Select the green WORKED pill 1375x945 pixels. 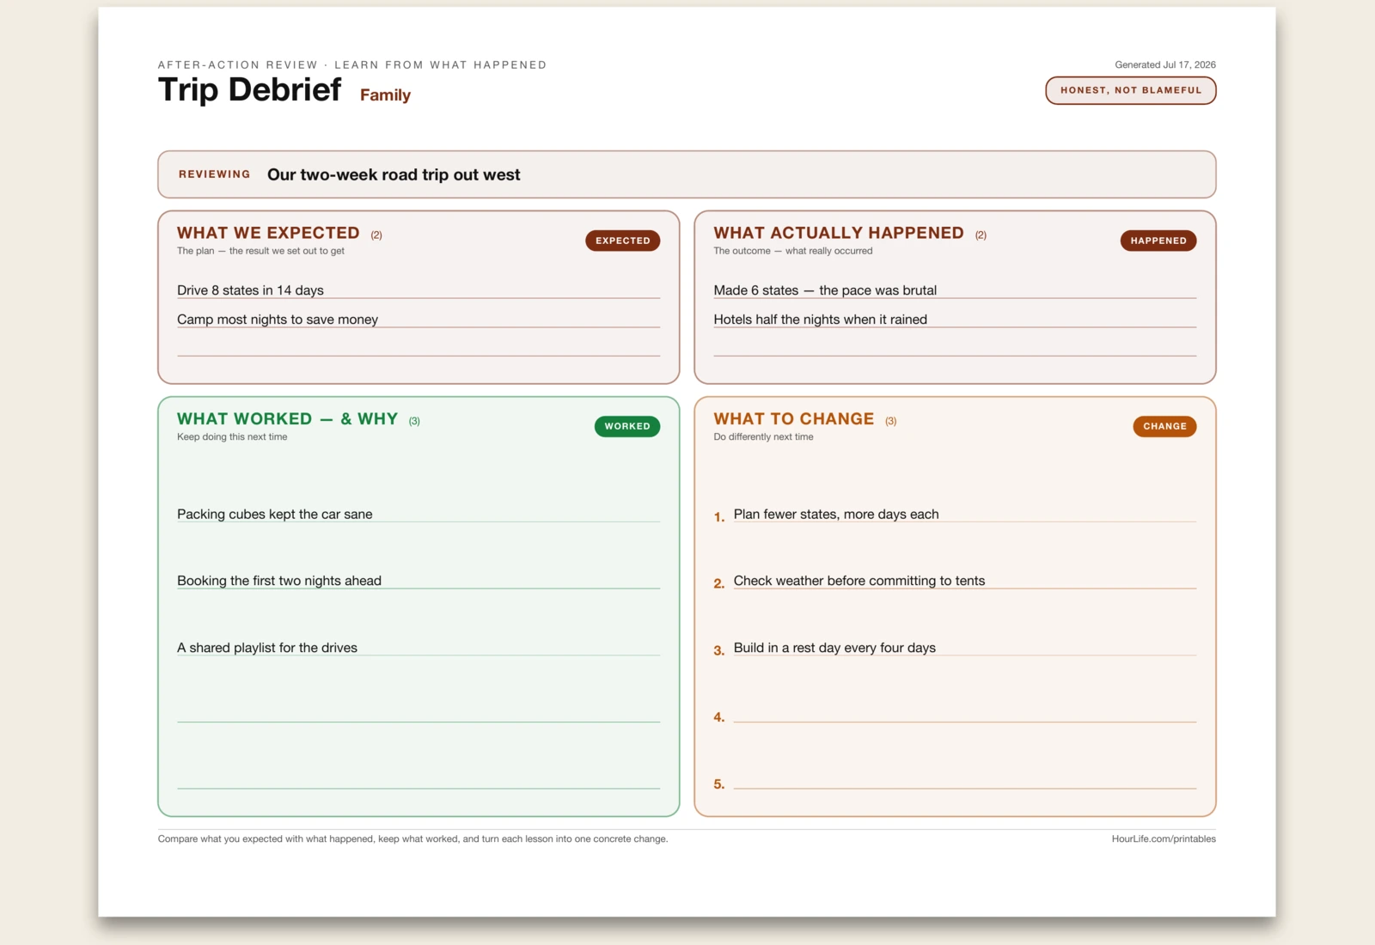(x=626, y=426)
